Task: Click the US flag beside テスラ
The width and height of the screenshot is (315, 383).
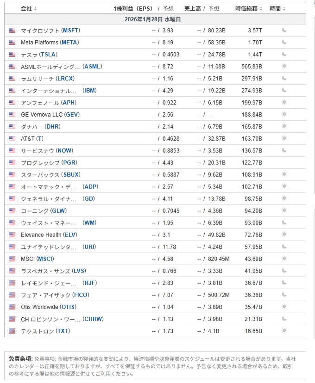Action: [x=12, y=54]
